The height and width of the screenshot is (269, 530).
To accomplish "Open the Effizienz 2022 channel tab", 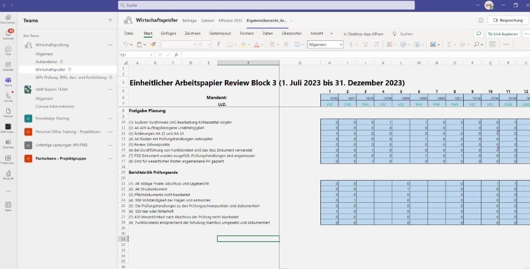I will click(x=230, y=21).
